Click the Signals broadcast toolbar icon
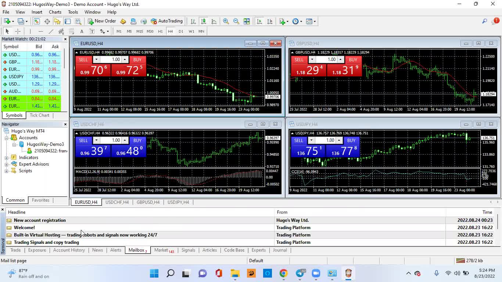This screenshot has height=282, width=502. (144, 21)
